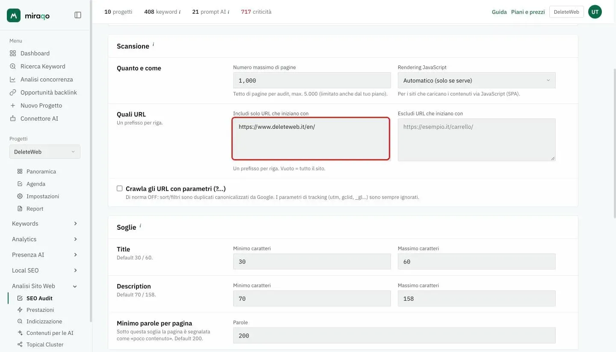Open the Rendering JavaScript dropdown
The width and height of the screenshot is (616, 352).
pyautogui.click(x=477, y=80)
